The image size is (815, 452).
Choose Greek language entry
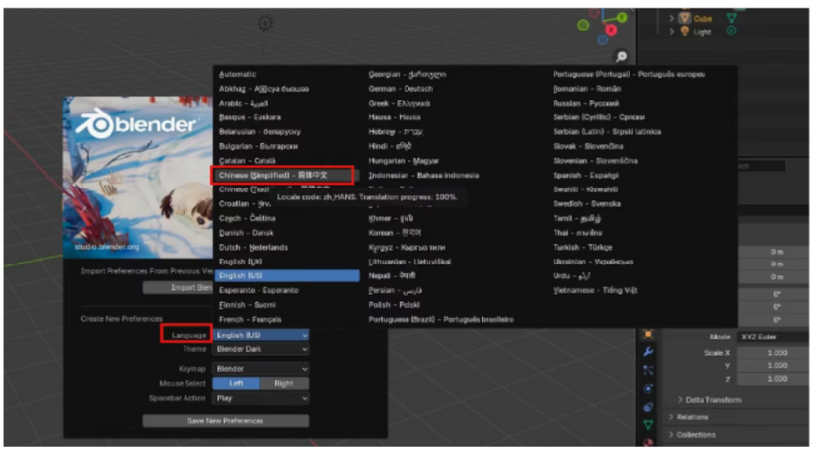400,104
